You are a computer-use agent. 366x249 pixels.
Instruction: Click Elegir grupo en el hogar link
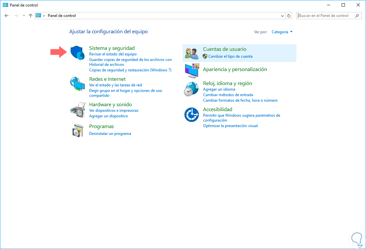[x=126, y=93]
